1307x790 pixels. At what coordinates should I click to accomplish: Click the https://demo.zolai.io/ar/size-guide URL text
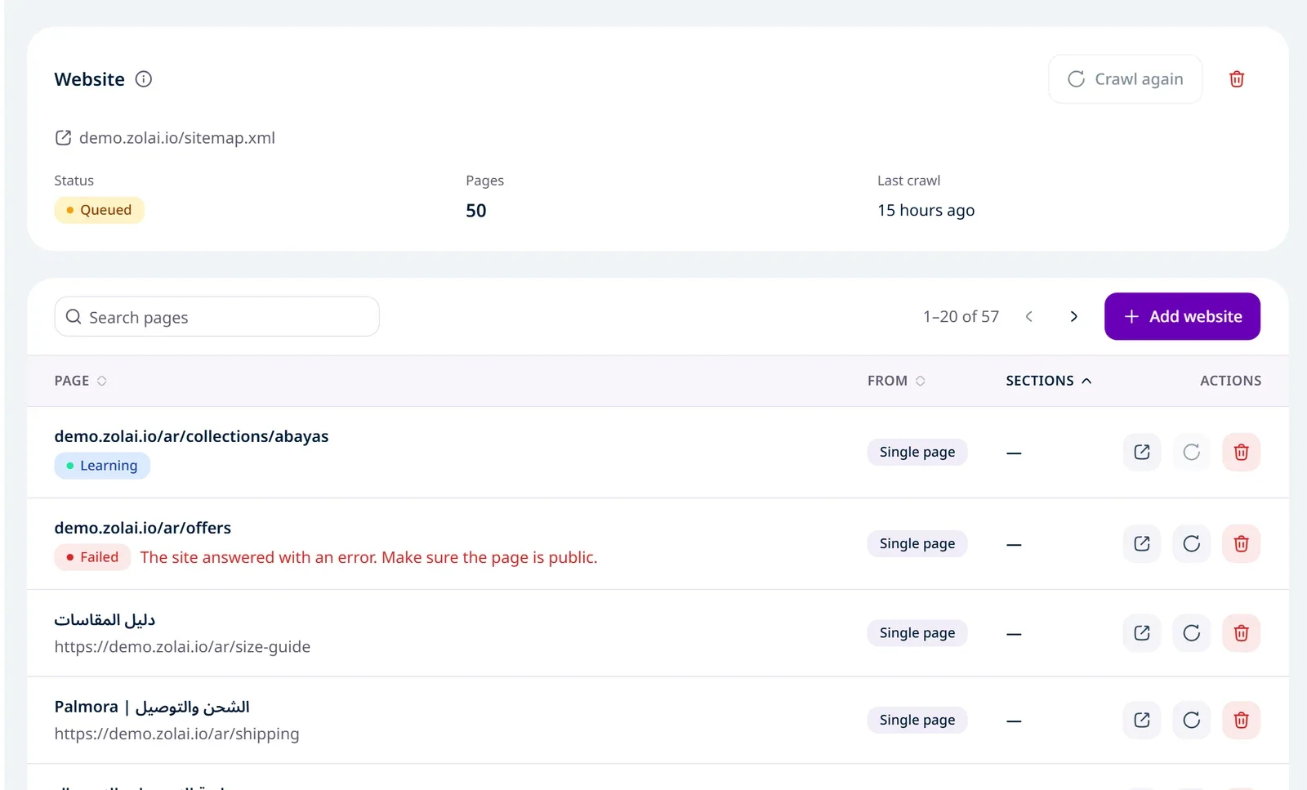pyautogui.click(x=182, y=647)
